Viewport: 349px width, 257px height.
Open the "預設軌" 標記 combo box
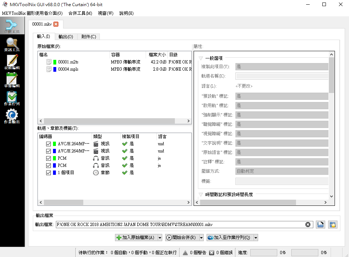point(282,96)
